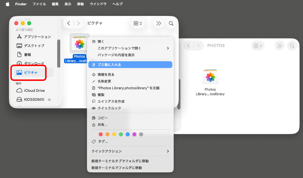The width and height of the screenshot is (303, 178).
Task: Choose 情報を見る
Action: [x=130, y=74]
